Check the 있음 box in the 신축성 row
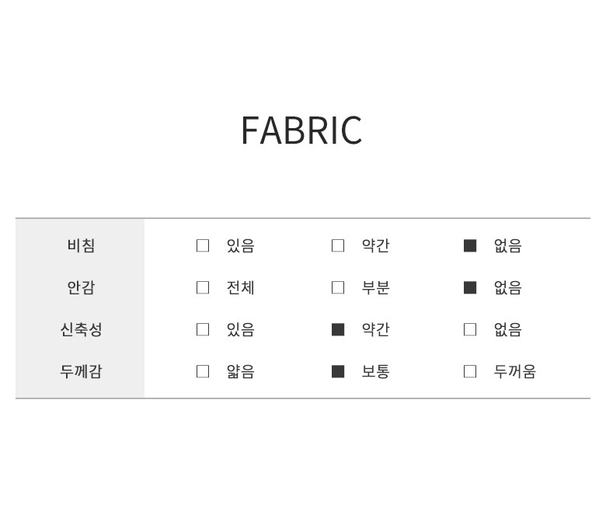The height and width of the screenshot is (511, 606). pyautogui.click(x=203, y=329)
